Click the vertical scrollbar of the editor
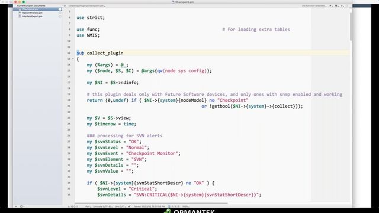Image resolution: width=379 pixels, height=213 pixels. pos(351,27)
